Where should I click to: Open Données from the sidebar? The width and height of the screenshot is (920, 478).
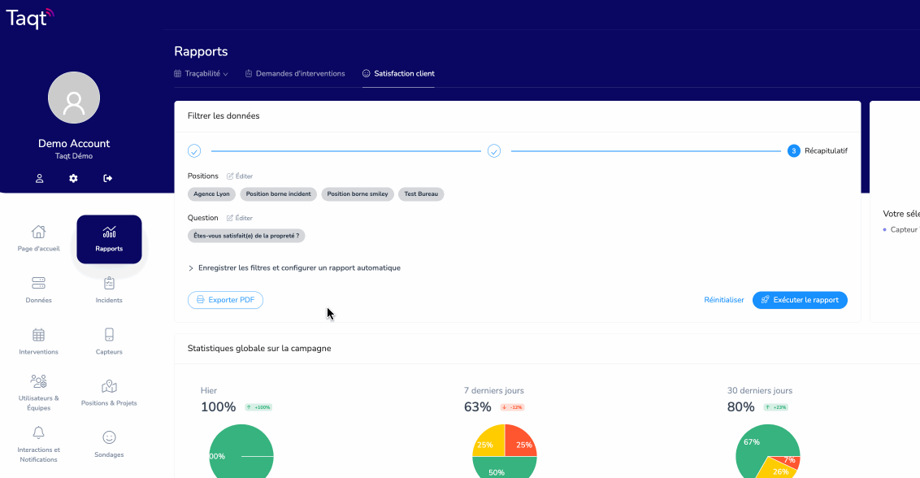tap(39, 290)
